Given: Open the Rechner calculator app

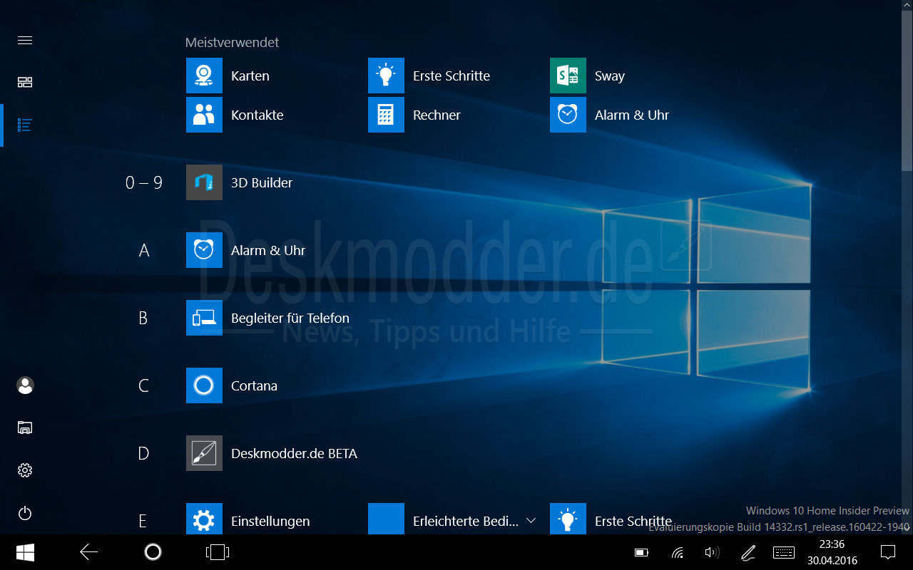Looking at the screenshot, I should [386, 115].
